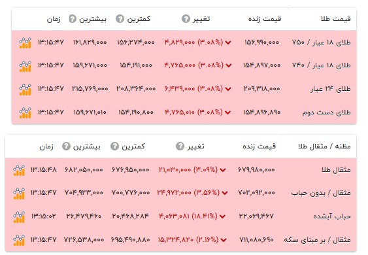Image resolution: width=368 pixels, height=255 pixels.
Task: Click help icon beside کمترین in gold price table
Action: [x=120, y=18]
